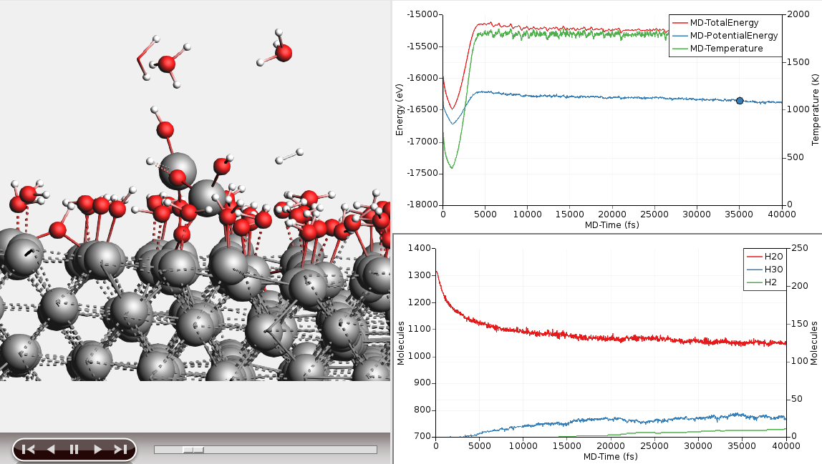Click the play forward arrow button

97,449
